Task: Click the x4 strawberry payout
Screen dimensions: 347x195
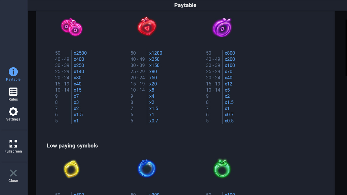Action: [x=152, y=96]
